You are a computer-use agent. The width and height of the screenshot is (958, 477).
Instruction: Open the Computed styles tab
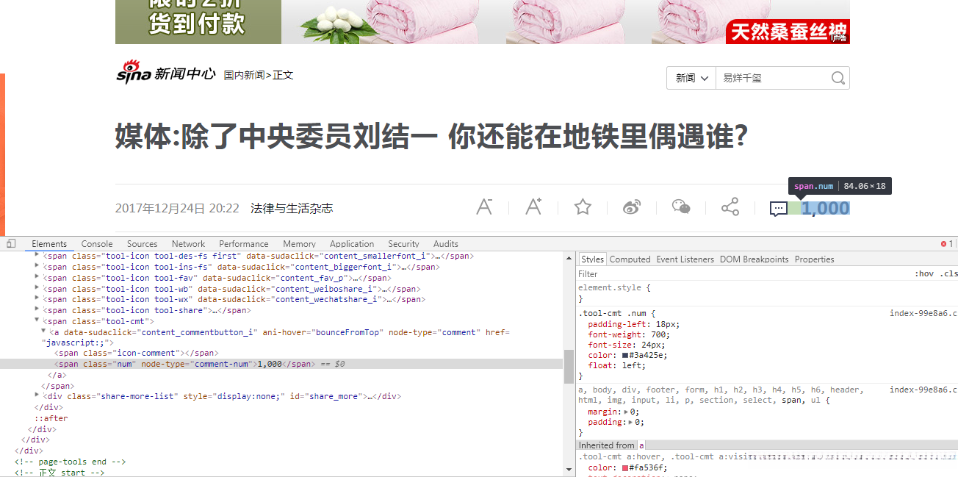pyautogui.click(x=630, y=259)
